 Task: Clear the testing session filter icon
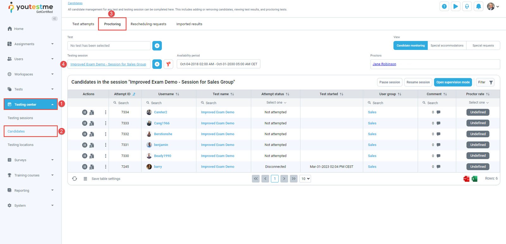coord(168,64)
